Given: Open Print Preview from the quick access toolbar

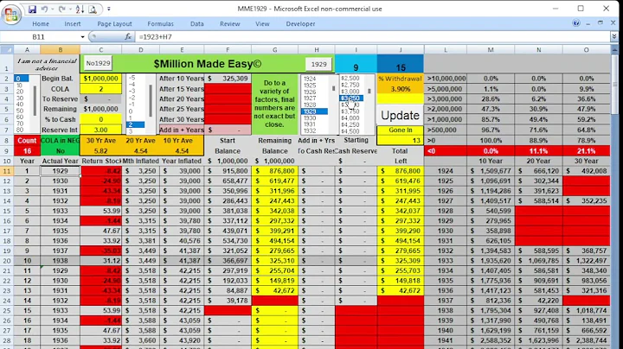Looking at the screenshot, I should (93, 10).
